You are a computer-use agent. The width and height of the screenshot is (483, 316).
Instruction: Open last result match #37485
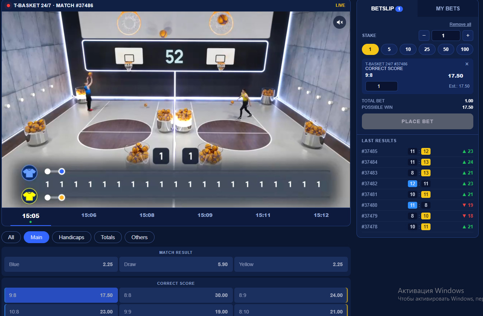pos(418,151)
